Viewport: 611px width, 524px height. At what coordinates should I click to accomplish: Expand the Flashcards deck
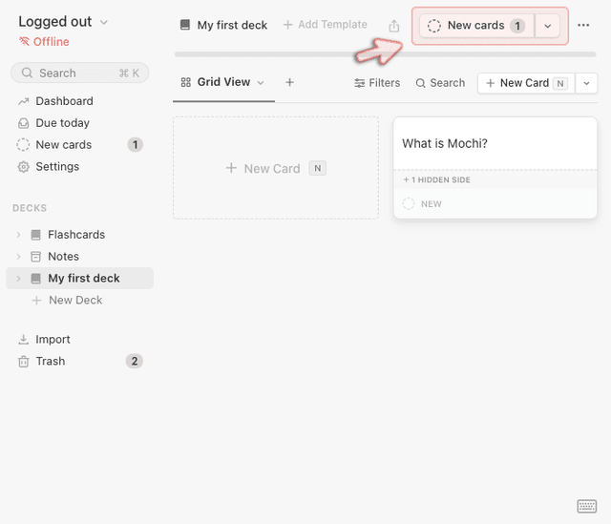(x=18, y=235)
